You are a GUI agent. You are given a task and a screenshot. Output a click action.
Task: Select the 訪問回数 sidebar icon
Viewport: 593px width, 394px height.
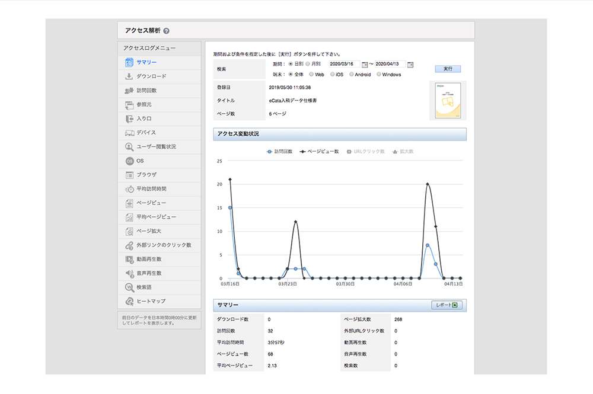[129, 91]
